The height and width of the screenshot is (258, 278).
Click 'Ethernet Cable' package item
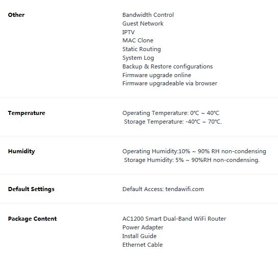(x=143, y=245)
